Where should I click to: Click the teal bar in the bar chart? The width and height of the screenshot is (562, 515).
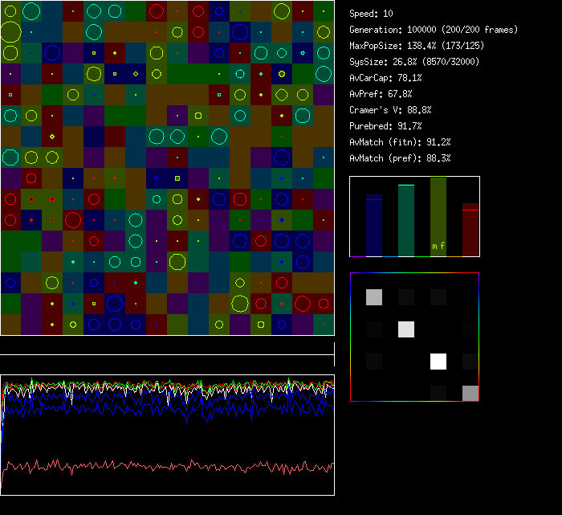(x=406, y=221)
